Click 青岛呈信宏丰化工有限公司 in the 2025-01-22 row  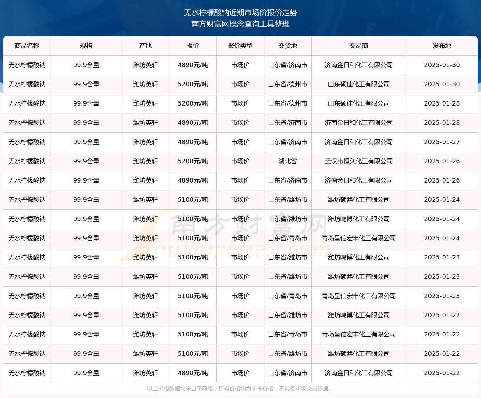coord(359,334)
